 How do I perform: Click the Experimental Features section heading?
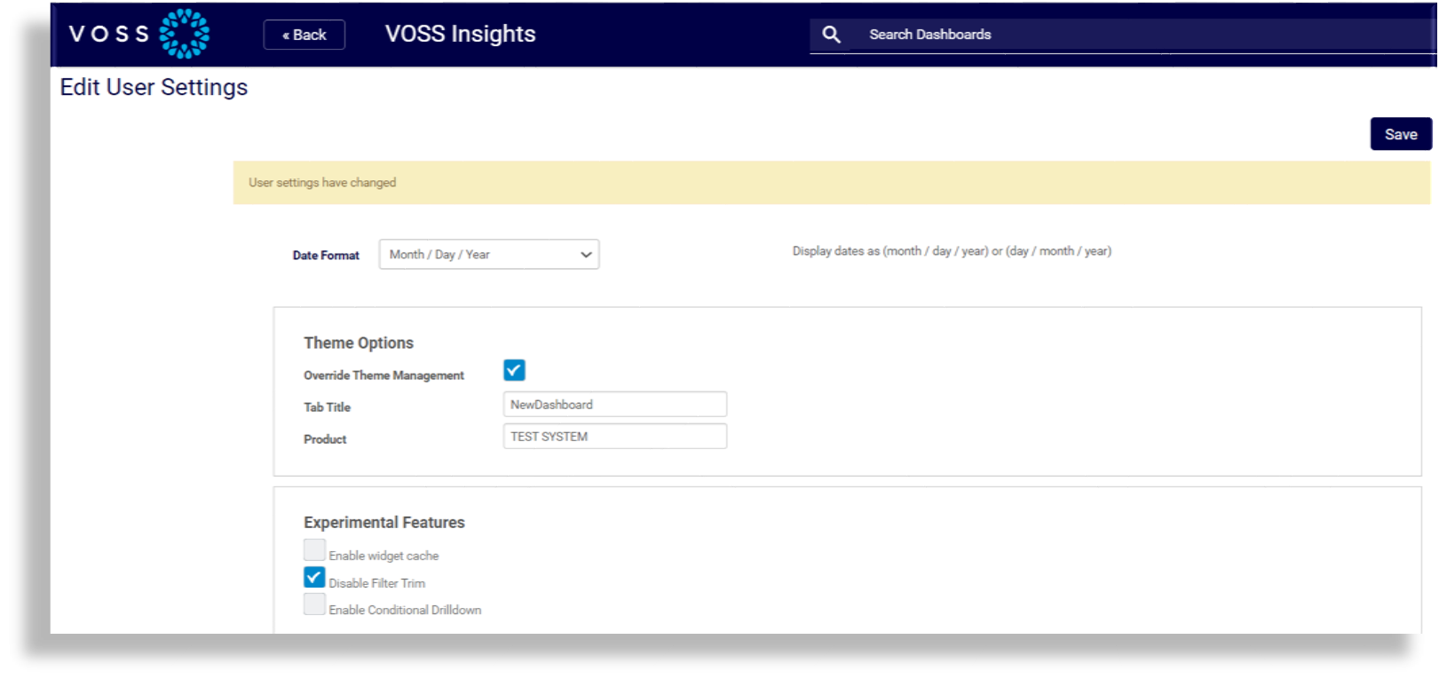383,523
